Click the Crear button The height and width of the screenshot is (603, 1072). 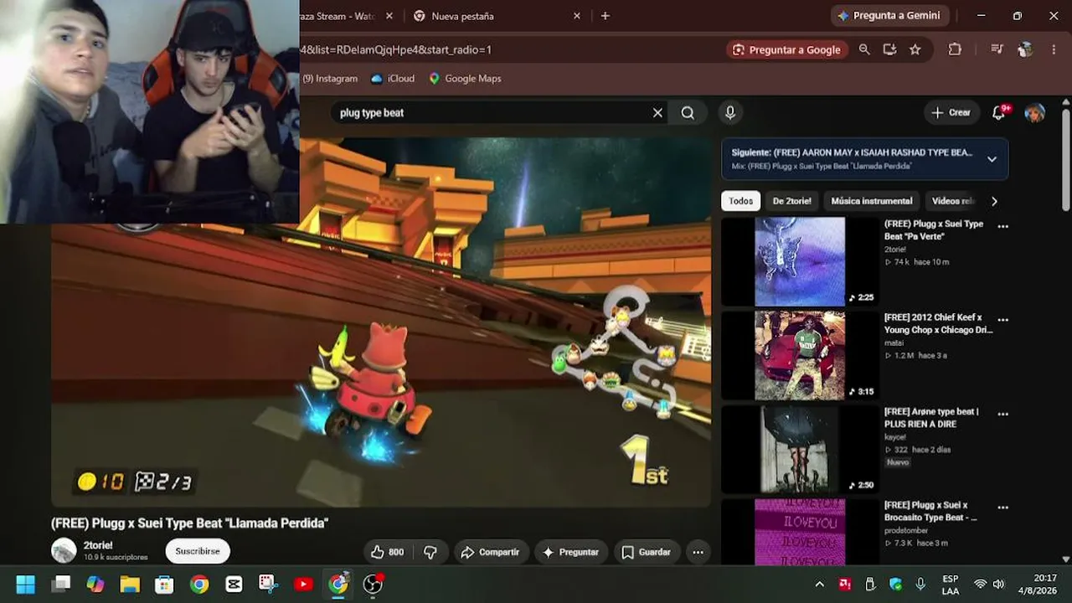951,112
